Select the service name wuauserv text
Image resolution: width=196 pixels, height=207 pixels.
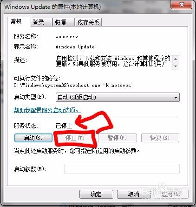67,37
